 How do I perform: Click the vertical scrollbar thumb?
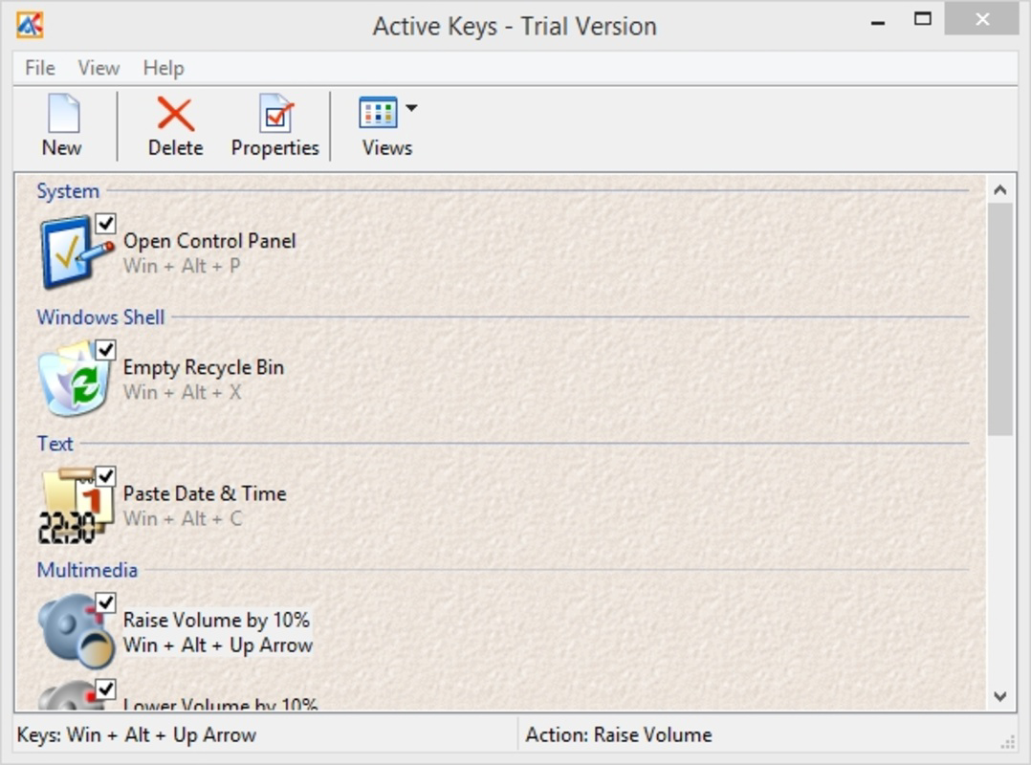1000,318
